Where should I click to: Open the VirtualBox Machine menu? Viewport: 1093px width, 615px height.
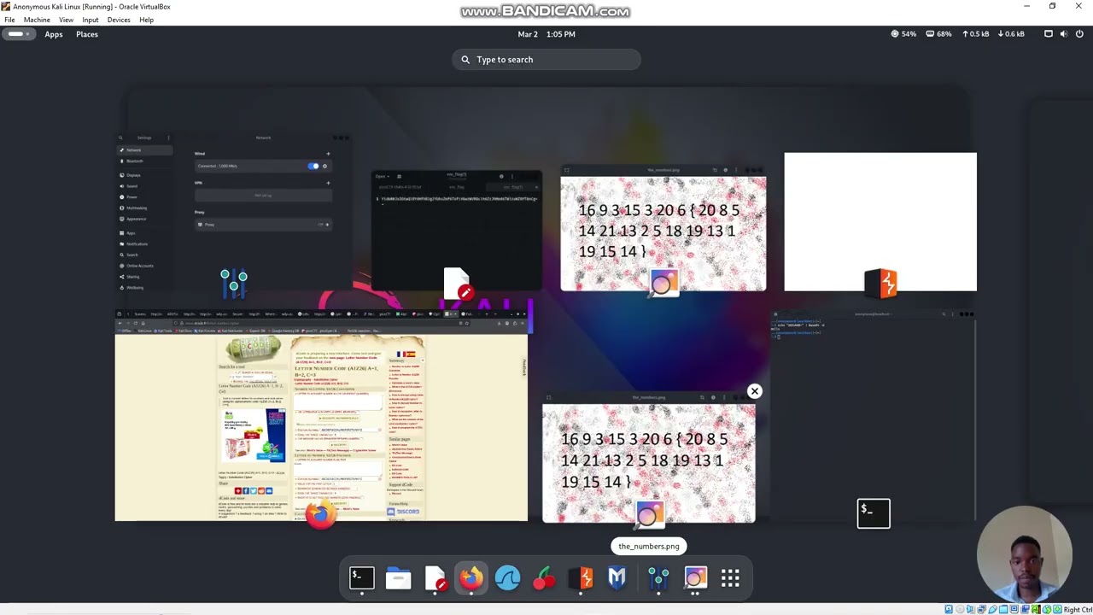37,20
